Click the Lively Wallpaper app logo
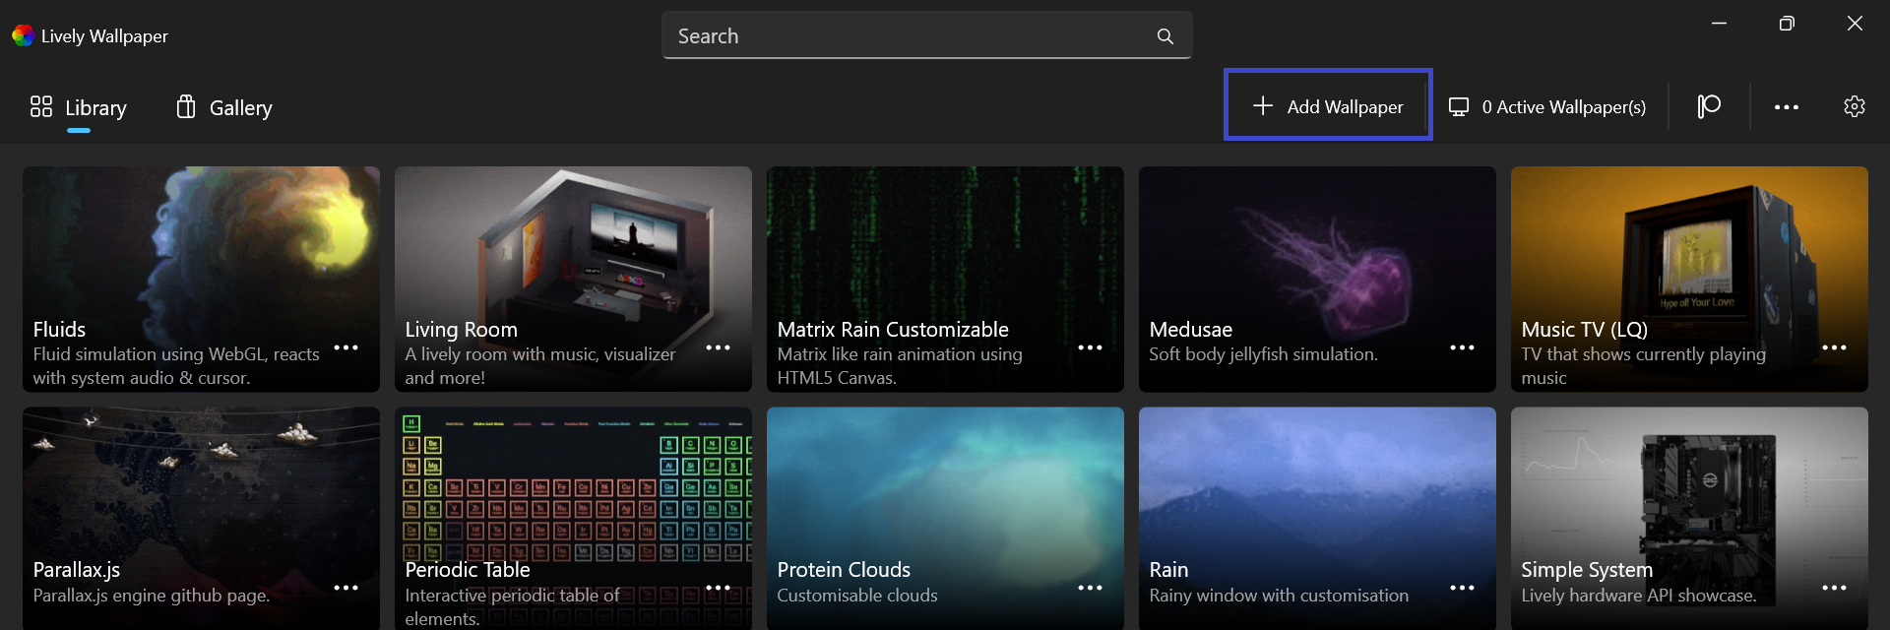Image resolution: width=1890 pixels, height=630 pixels. pos(23,36)
